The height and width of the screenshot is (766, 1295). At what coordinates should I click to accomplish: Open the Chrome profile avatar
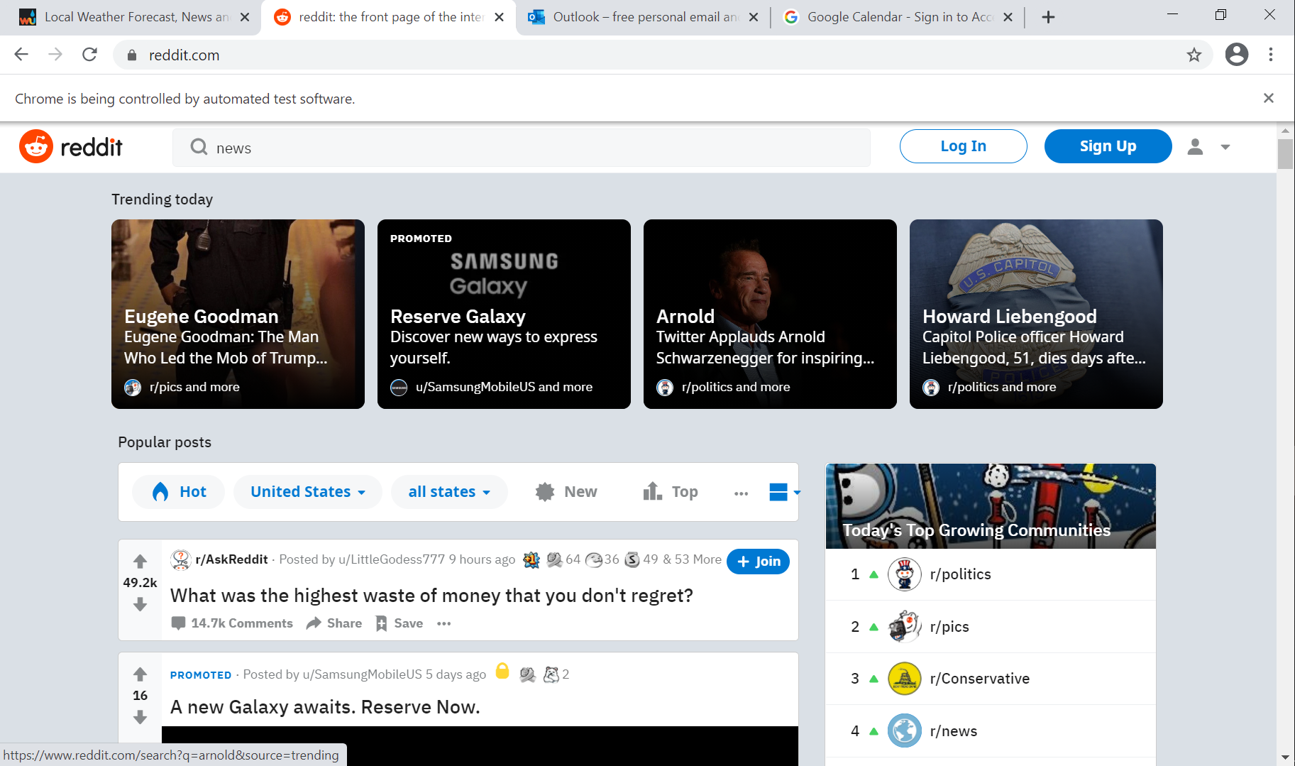pos(1236,55)
